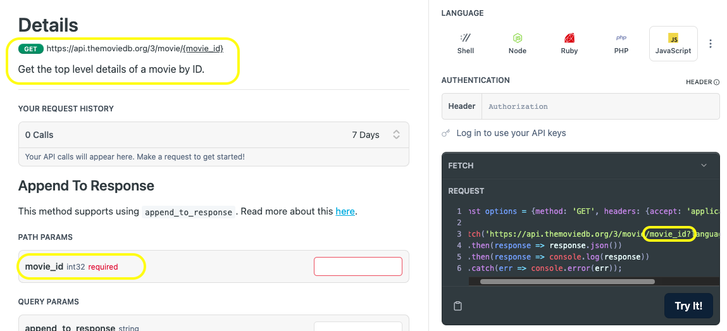Click the Try It! button
Image resolution: width=727 pixels, height=331 pixels.
point(688,306)
